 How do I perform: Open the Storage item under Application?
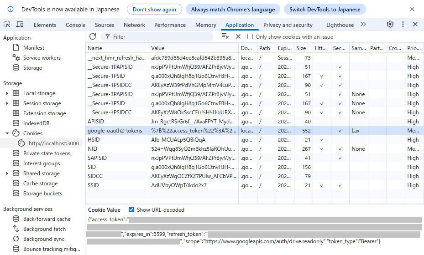tap(32, 68)
